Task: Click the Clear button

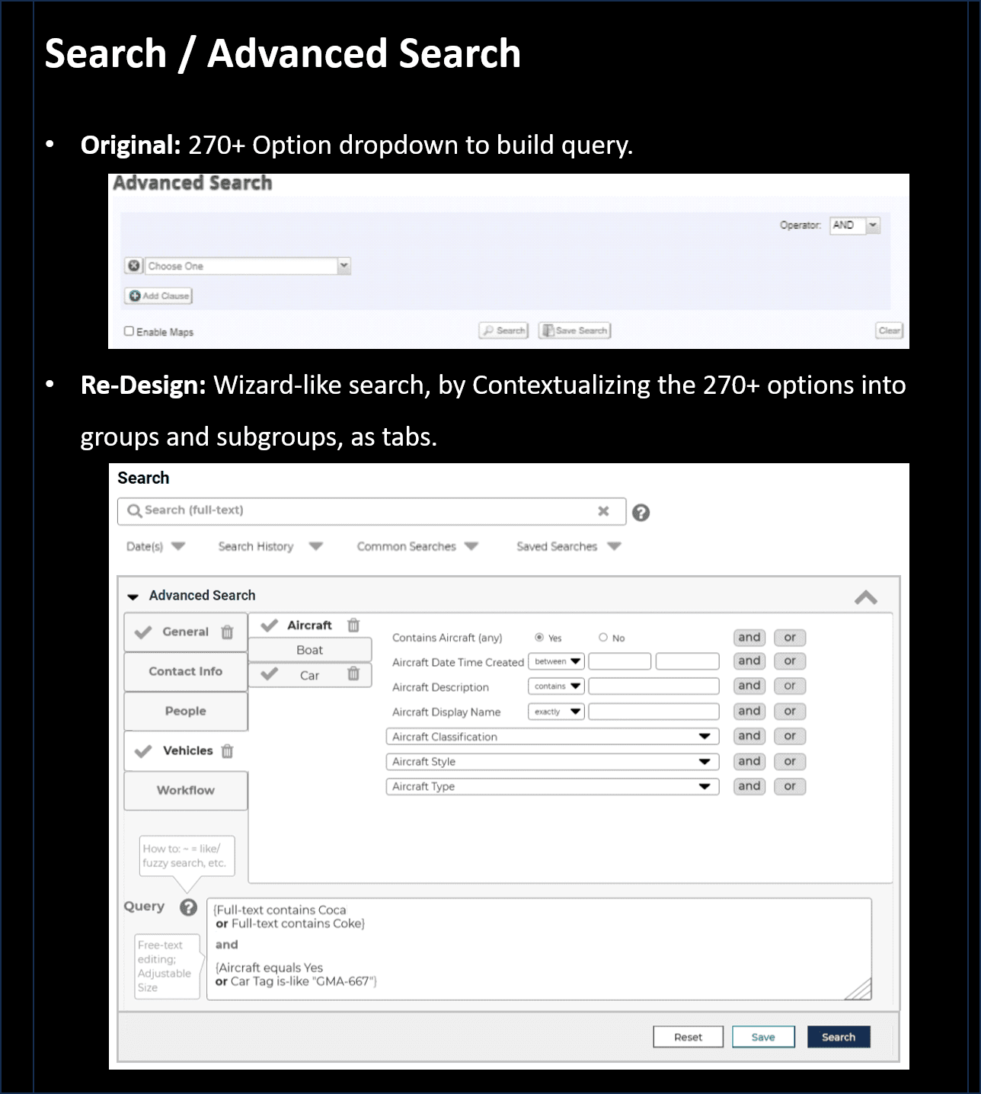Action: [x=889, y=331]
